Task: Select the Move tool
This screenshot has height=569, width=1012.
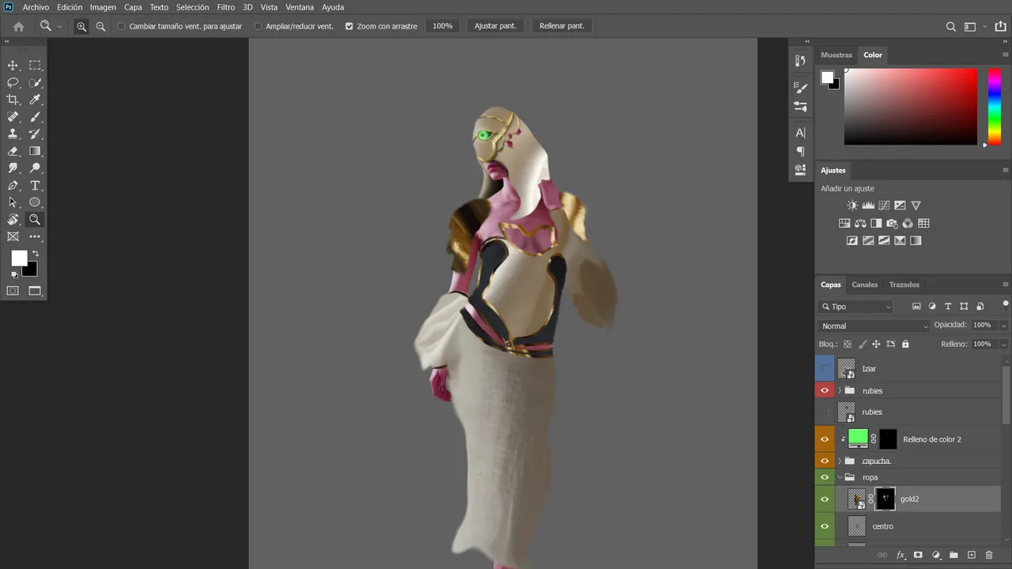Action: coord(13,66)
